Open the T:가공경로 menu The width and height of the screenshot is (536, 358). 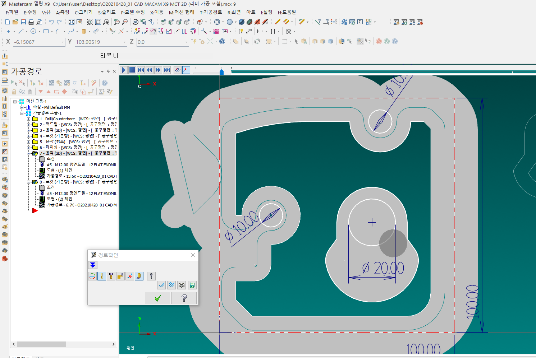click(211, 13)
